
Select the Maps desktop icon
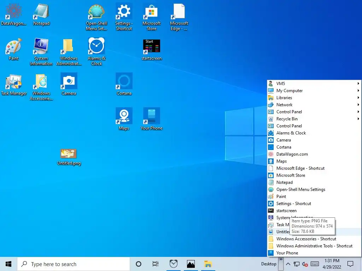pos(124,119)
